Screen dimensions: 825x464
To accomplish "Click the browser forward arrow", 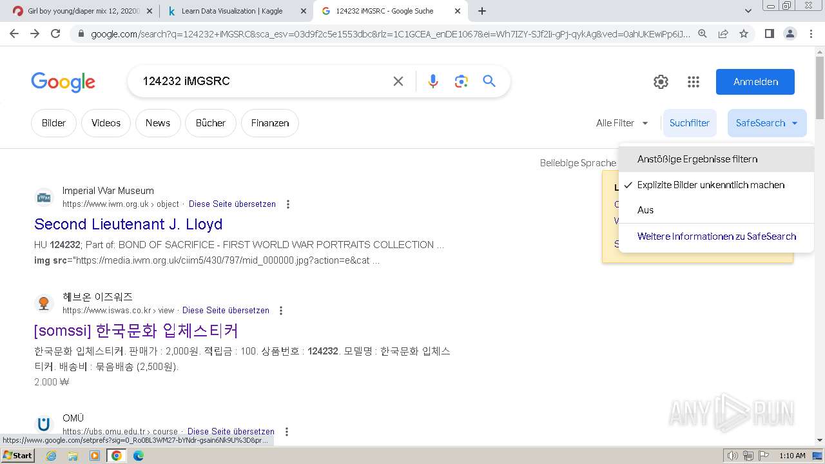I will pos(35,34).
